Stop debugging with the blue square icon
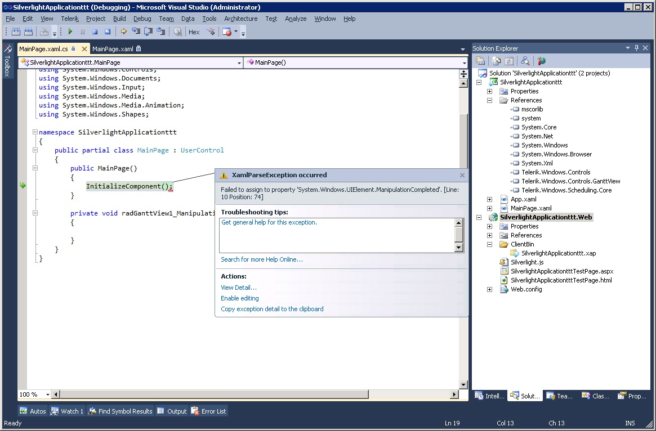This screenshot has height=431, width=656. (95, 32)
